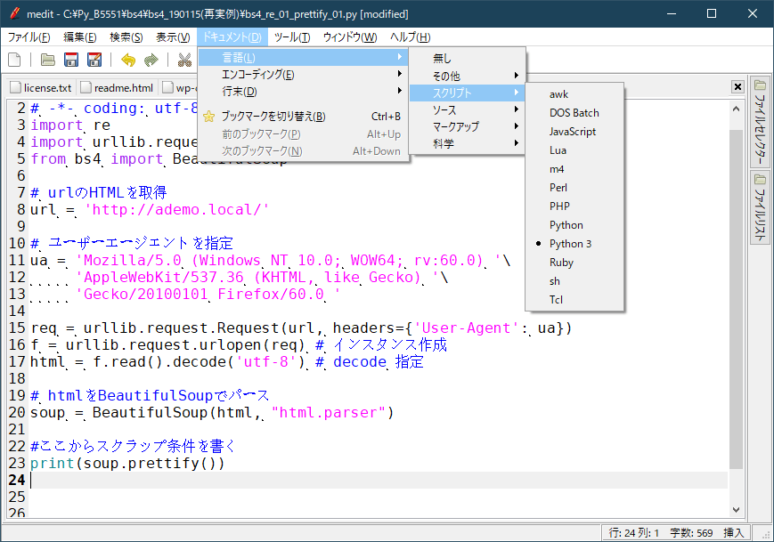Redo with the green arrow icon

point(151,60)
